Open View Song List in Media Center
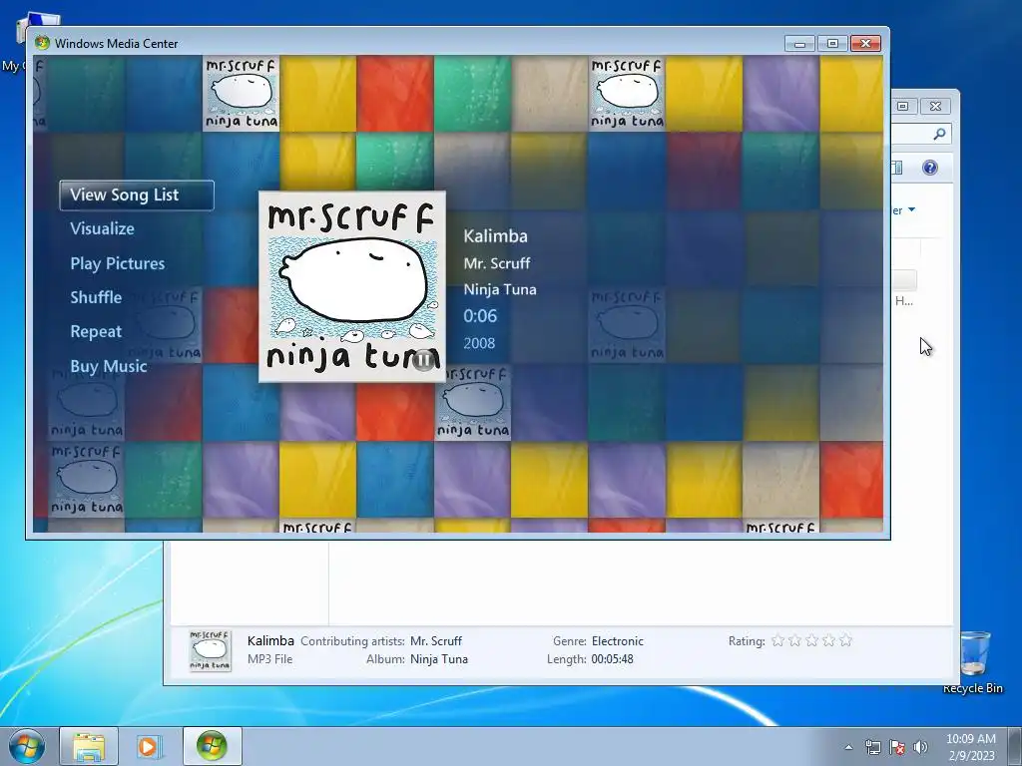Viewport: 1022px width, 766px height. coord(136,194)
